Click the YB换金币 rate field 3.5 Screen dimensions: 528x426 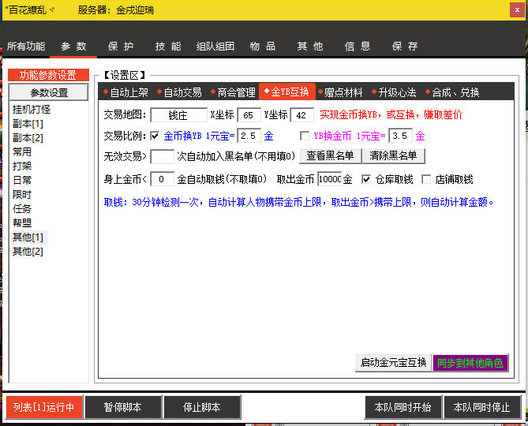point(400,136)
